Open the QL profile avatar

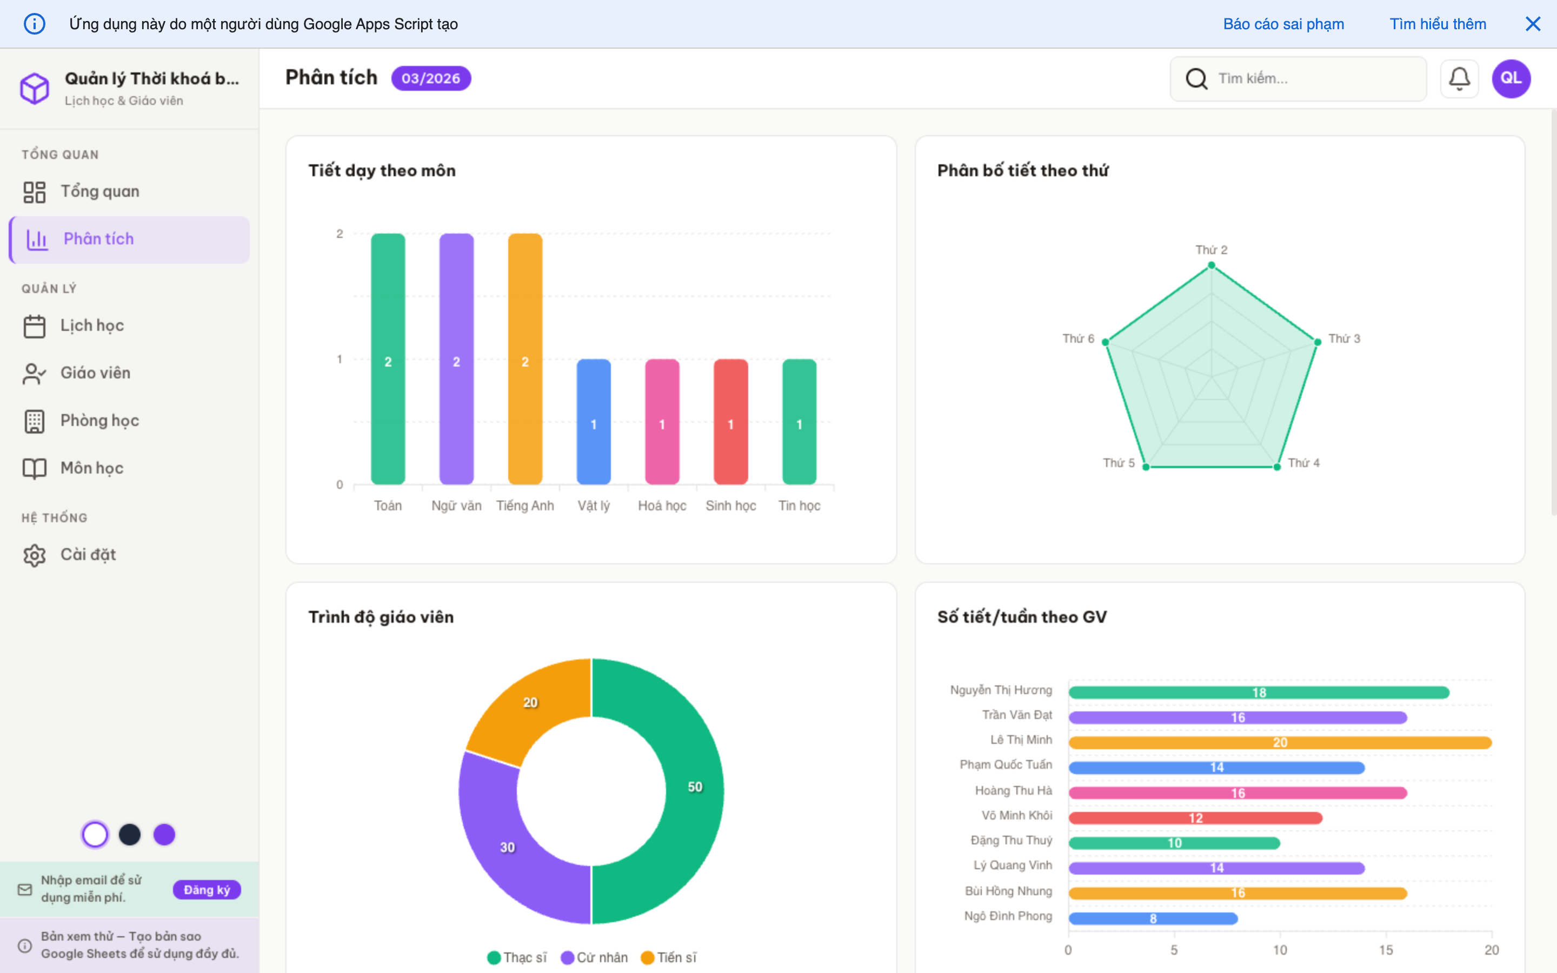[1512, 78]
